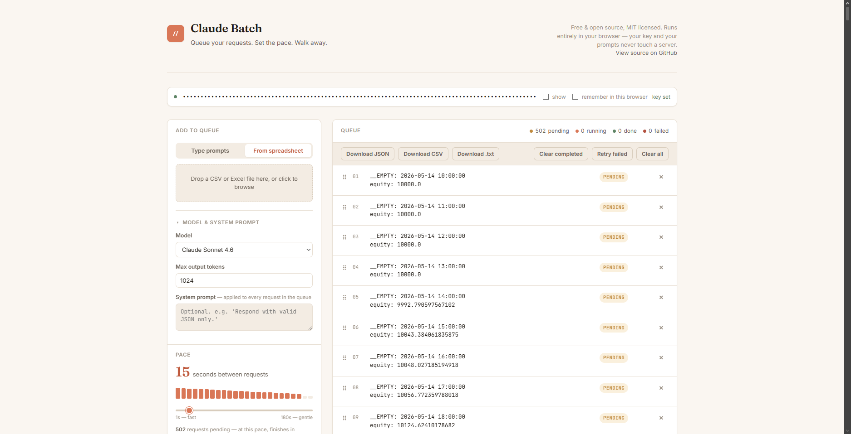Grab the drag handle of item 09

tap(344, 418)
